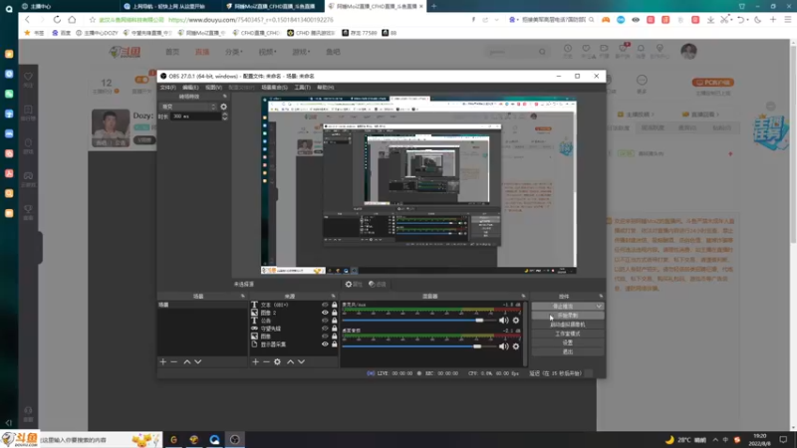Pop out the Scenes dock icon

(x=243, y=296)
